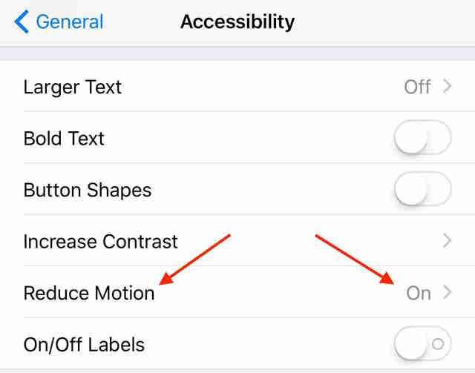Viewport: 475px width, 373px height.
Task: Click the right red arrow annotation
Action: pyautogui.click(x=355, y=260)
